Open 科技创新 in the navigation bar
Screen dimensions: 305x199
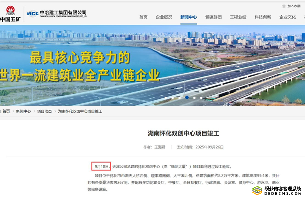click(263, 17)
